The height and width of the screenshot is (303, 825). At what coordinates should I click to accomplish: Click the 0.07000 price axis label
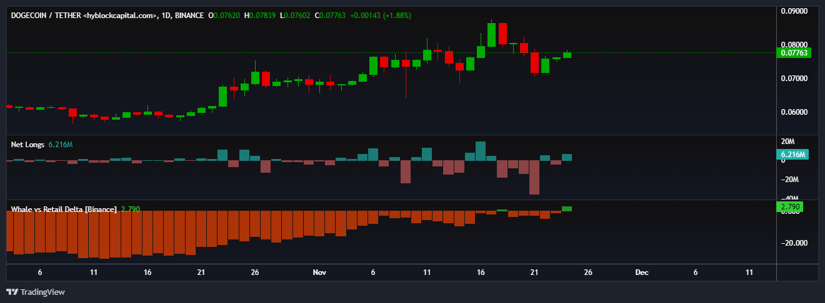coord(794,79)
